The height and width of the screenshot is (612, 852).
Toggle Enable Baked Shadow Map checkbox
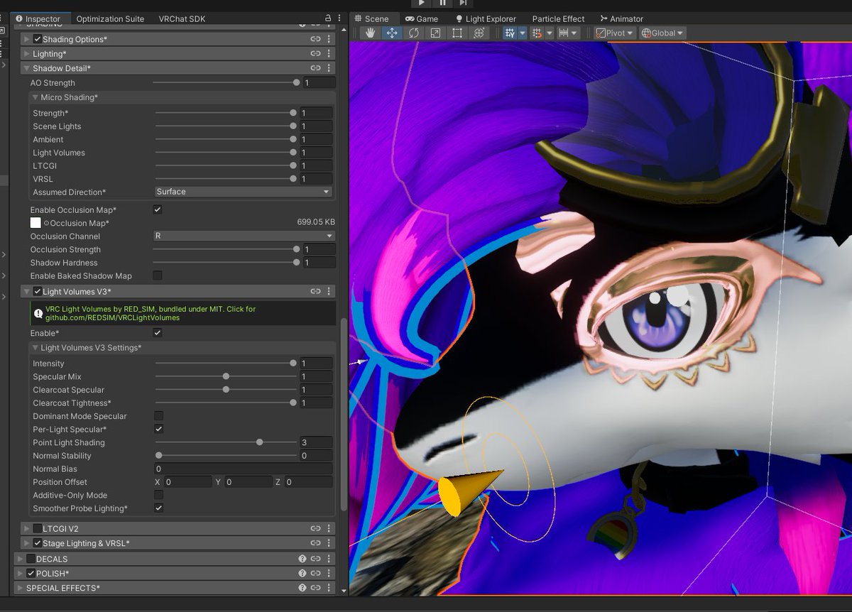pyautogui.click(x=158, y=275)
